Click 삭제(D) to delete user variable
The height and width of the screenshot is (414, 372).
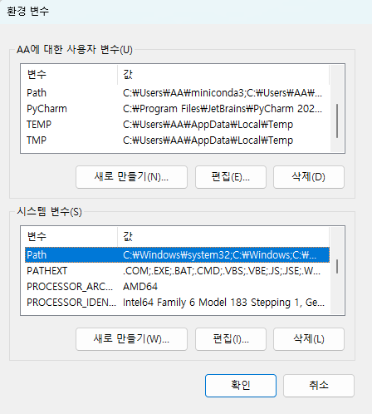tap(309, 177)
